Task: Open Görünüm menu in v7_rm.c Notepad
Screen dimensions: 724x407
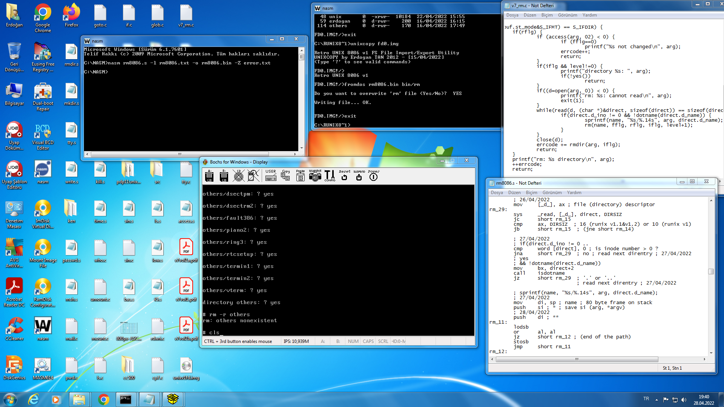Action: 567,15
